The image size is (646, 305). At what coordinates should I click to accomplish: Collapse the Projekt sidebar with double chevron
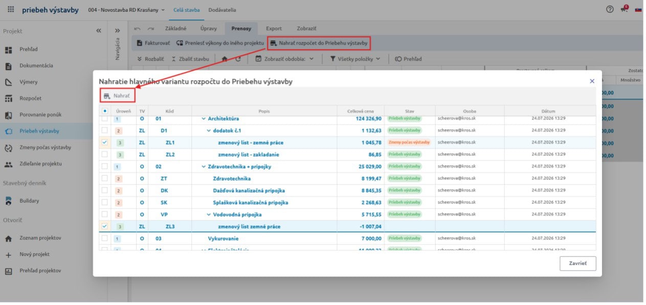click(x=99, y=31)
